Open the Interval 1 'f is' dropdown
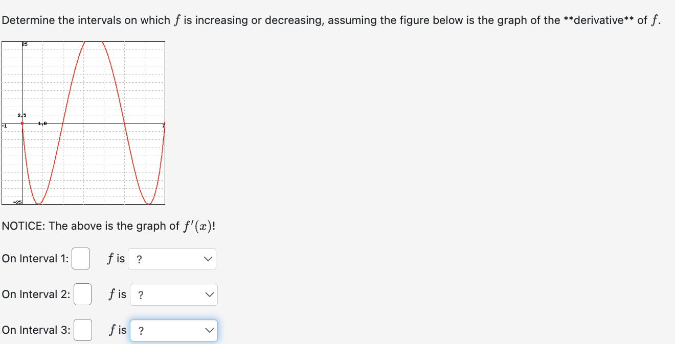 [172, 259]
